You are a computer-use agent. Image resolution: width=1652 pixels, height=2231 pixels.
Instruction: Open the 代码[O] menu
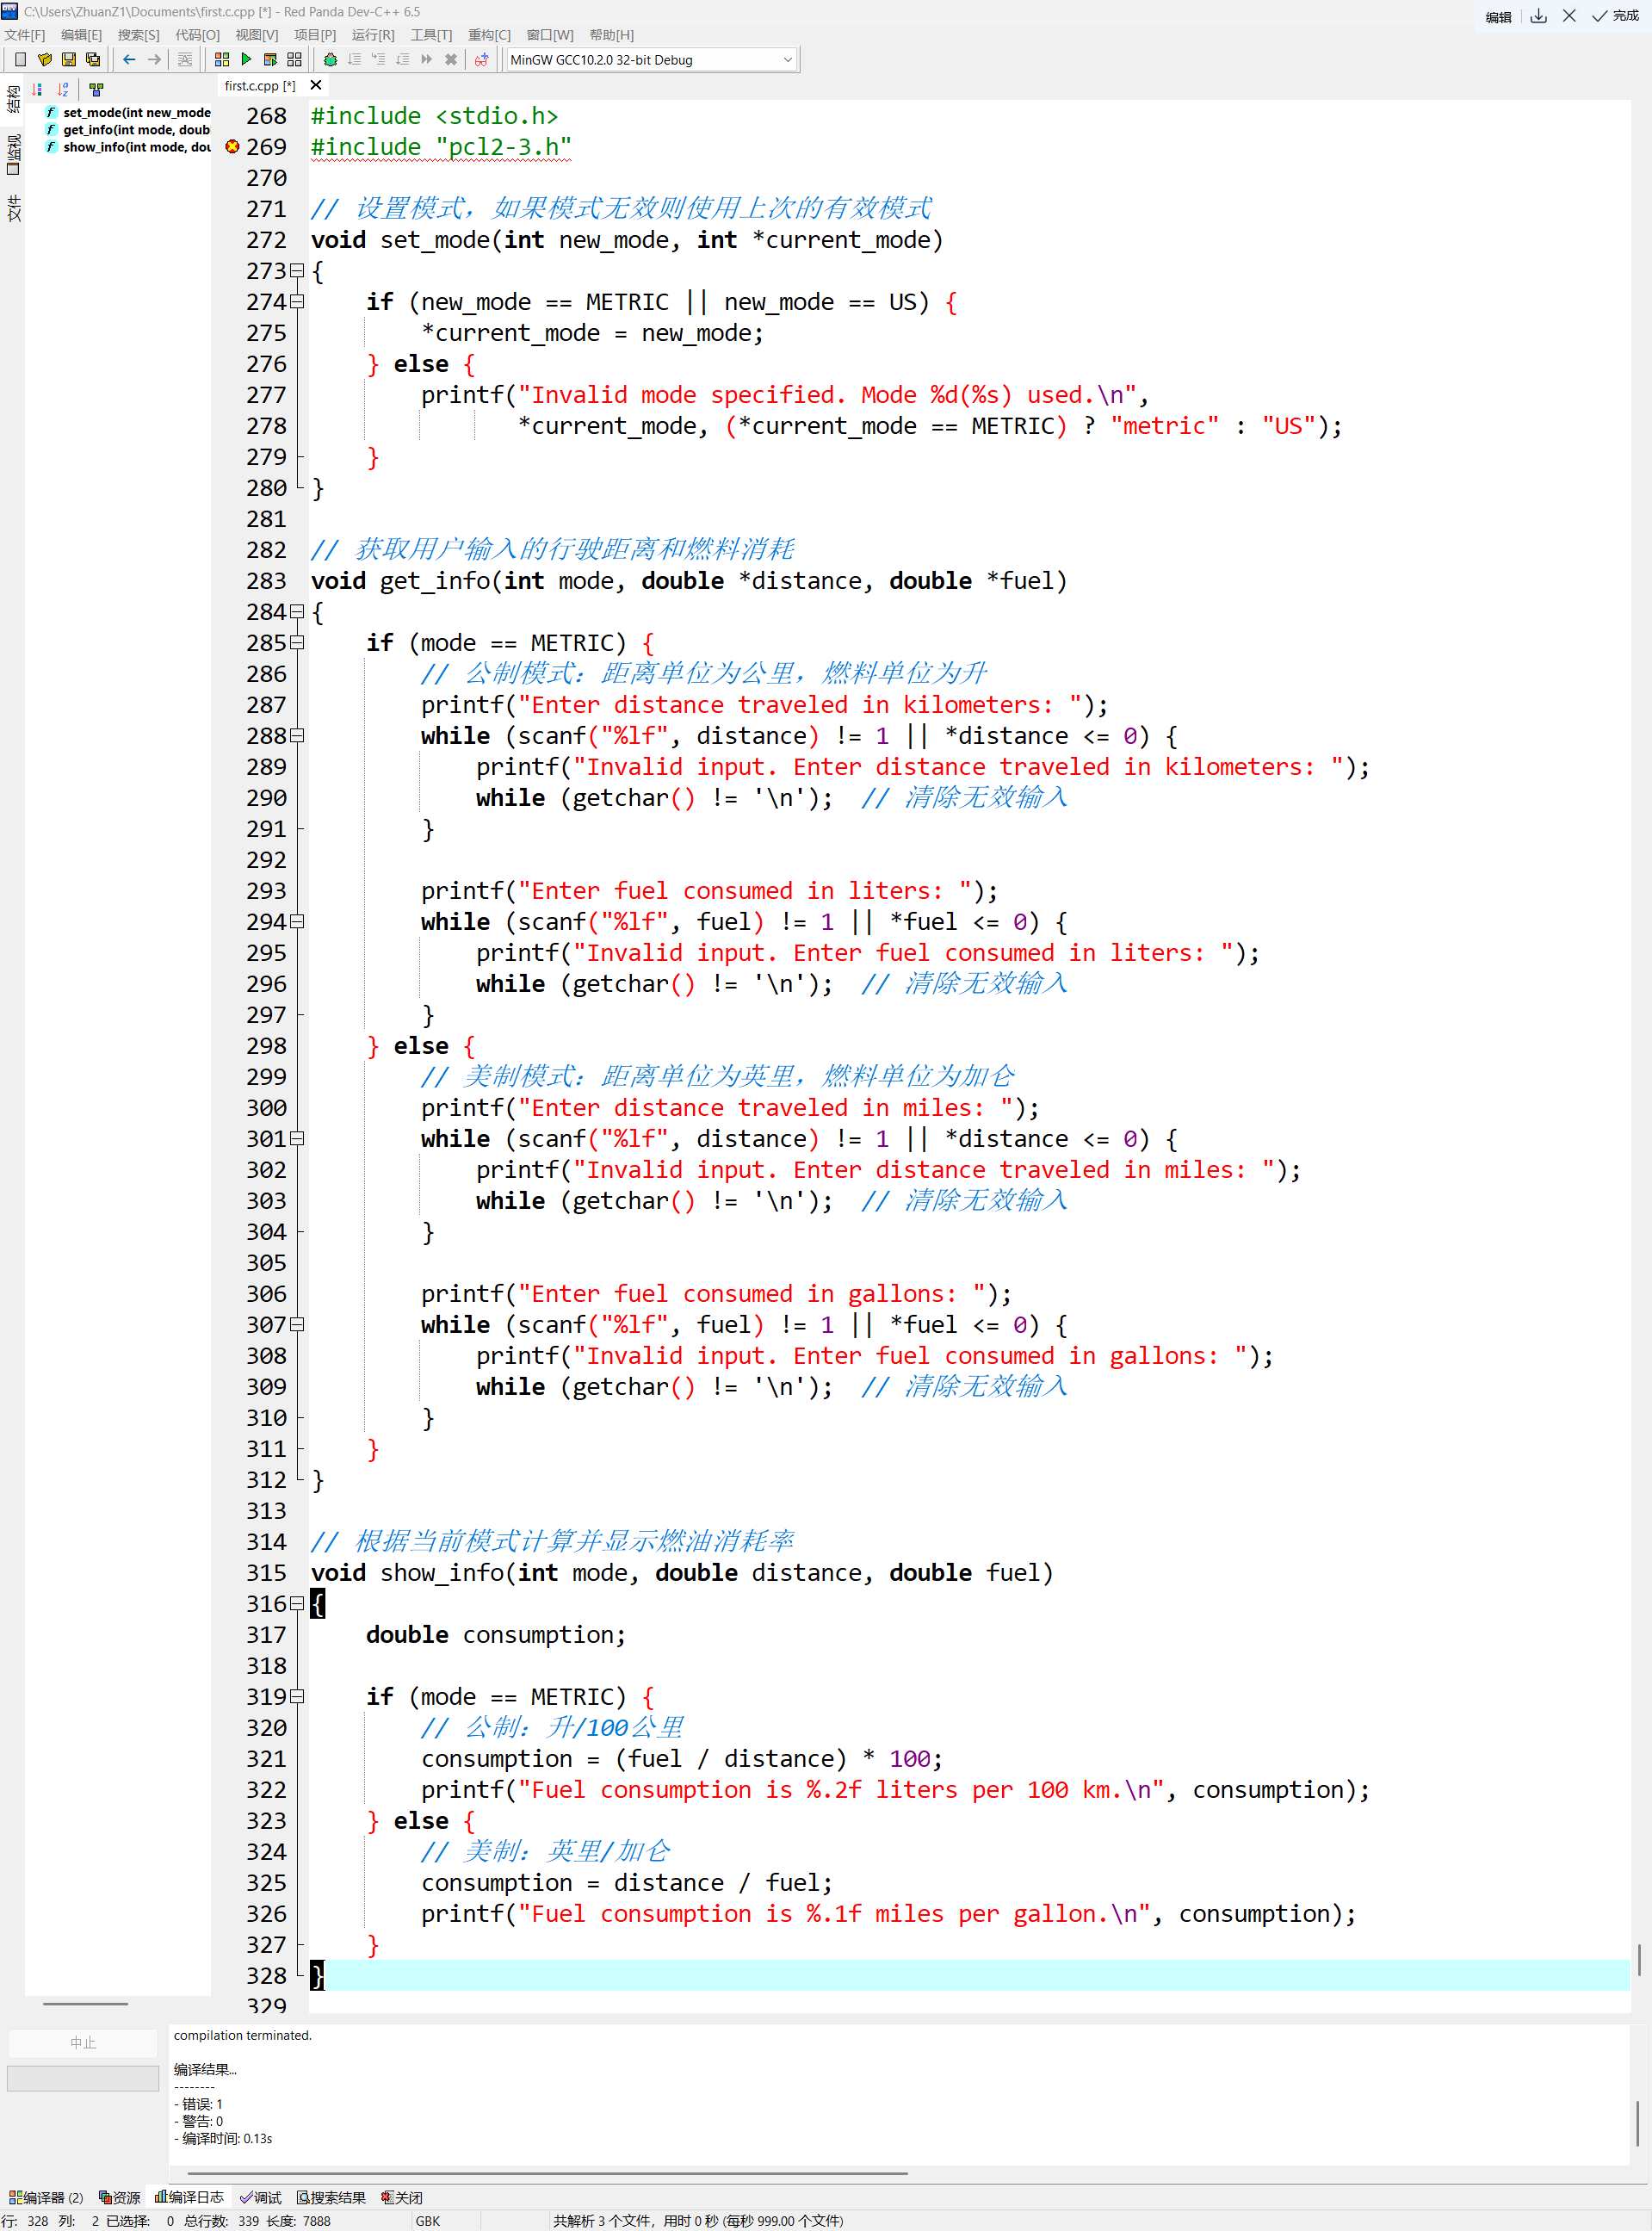pos(198,35)
